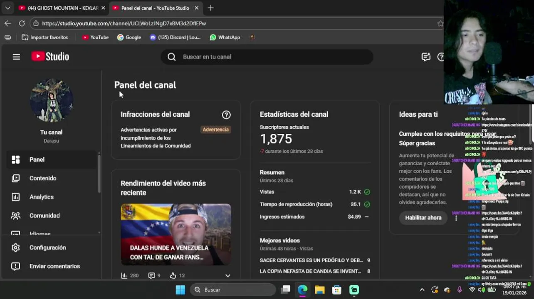This screenshot has width=534, height=299.
Task: Click the microphone icon in the system tray
Action: coord(460,290)
